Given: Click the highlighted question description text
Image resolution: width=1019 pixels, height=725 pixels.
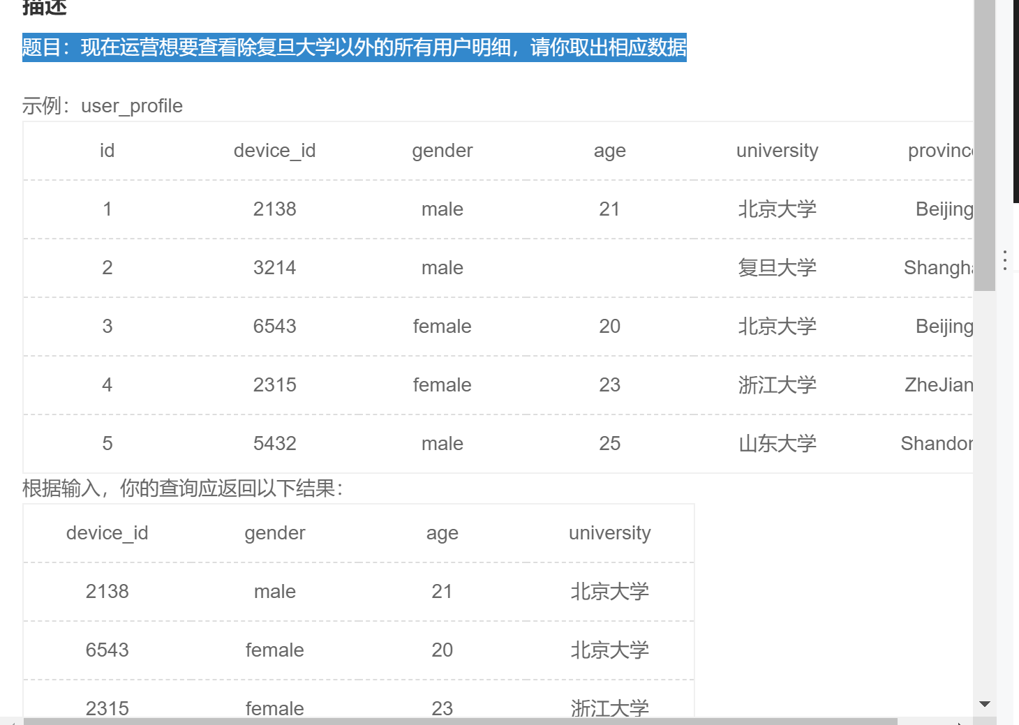Looking at the screenshot, I should 355,47.
